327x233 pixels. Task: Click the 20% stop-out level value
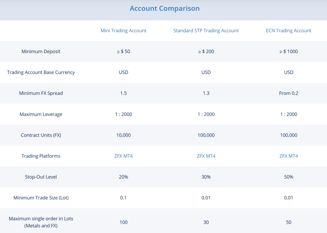click(123, 177)
